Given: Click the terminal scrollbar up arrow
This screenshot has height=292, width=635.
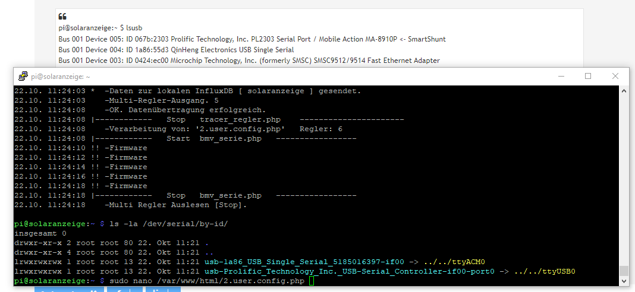Looking at the screenshot, I should (624, 91).
